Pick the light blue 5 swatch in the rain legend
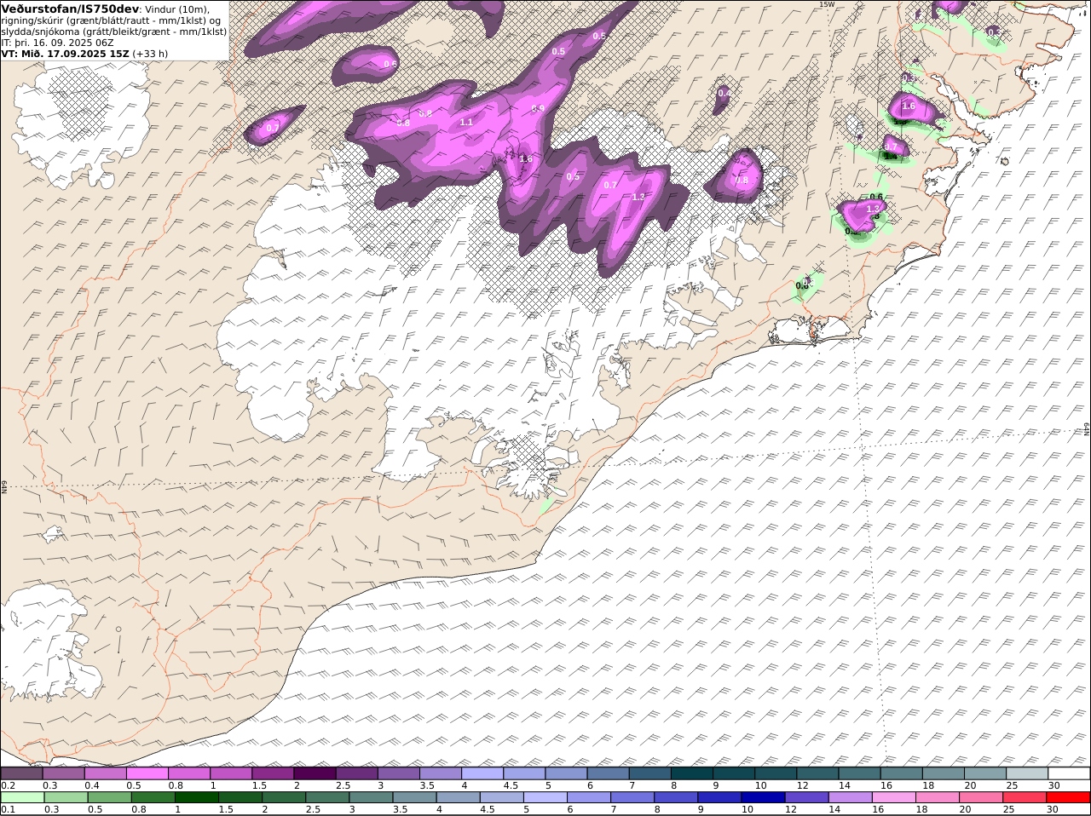1091x816 pixels. point(545,798)
